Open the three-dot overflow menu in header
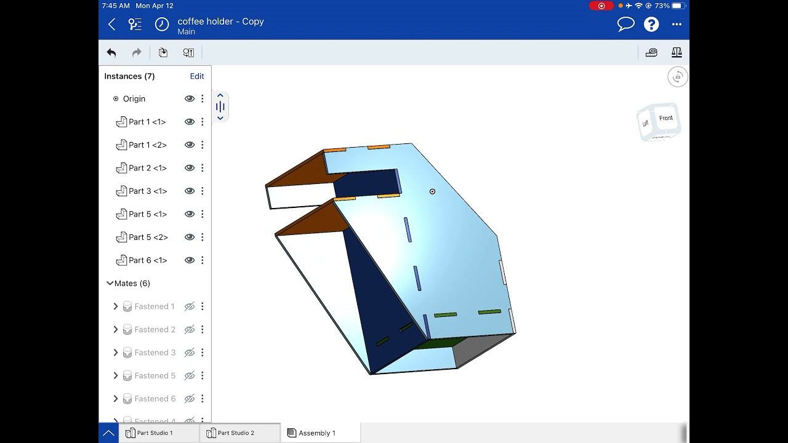The image size is (788, 443). (677, 25)
